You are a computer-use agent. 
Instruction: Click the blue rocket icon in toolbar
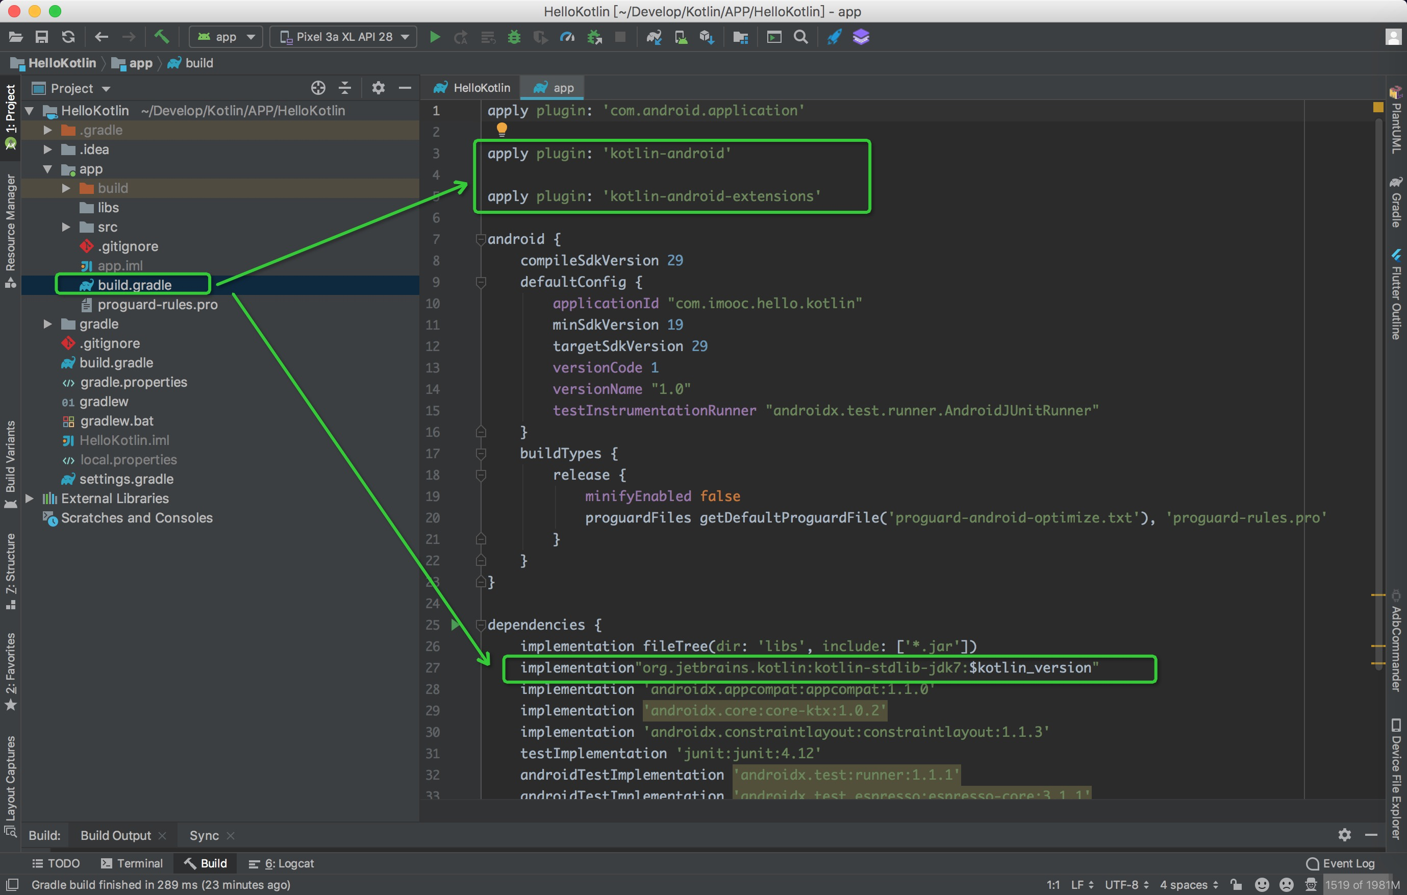[x=835, y=37]
